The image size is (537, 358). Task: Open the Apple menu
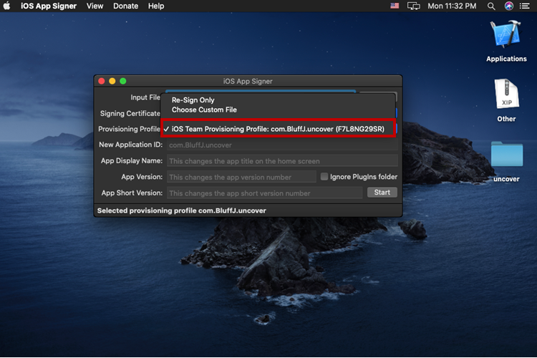click(7, 6)
